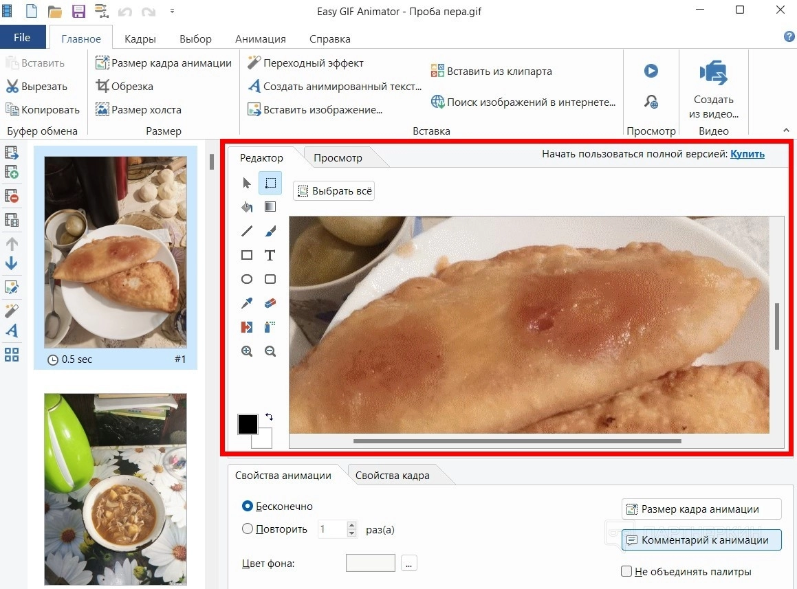Switch to the Выбор ribbon tab
This screenshot has width=797, height=589.
195,38
